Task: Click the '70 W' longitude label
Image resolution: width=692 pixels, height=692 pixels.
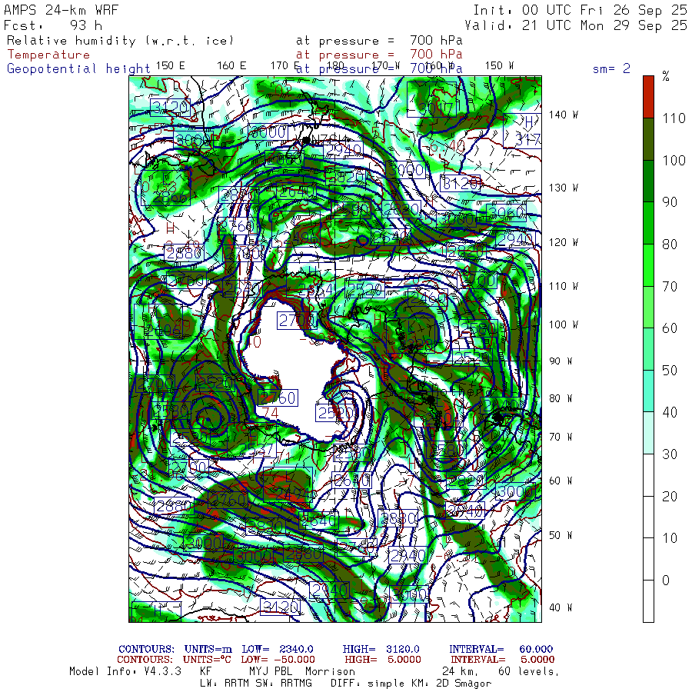Action: click(x=561, y=437)
